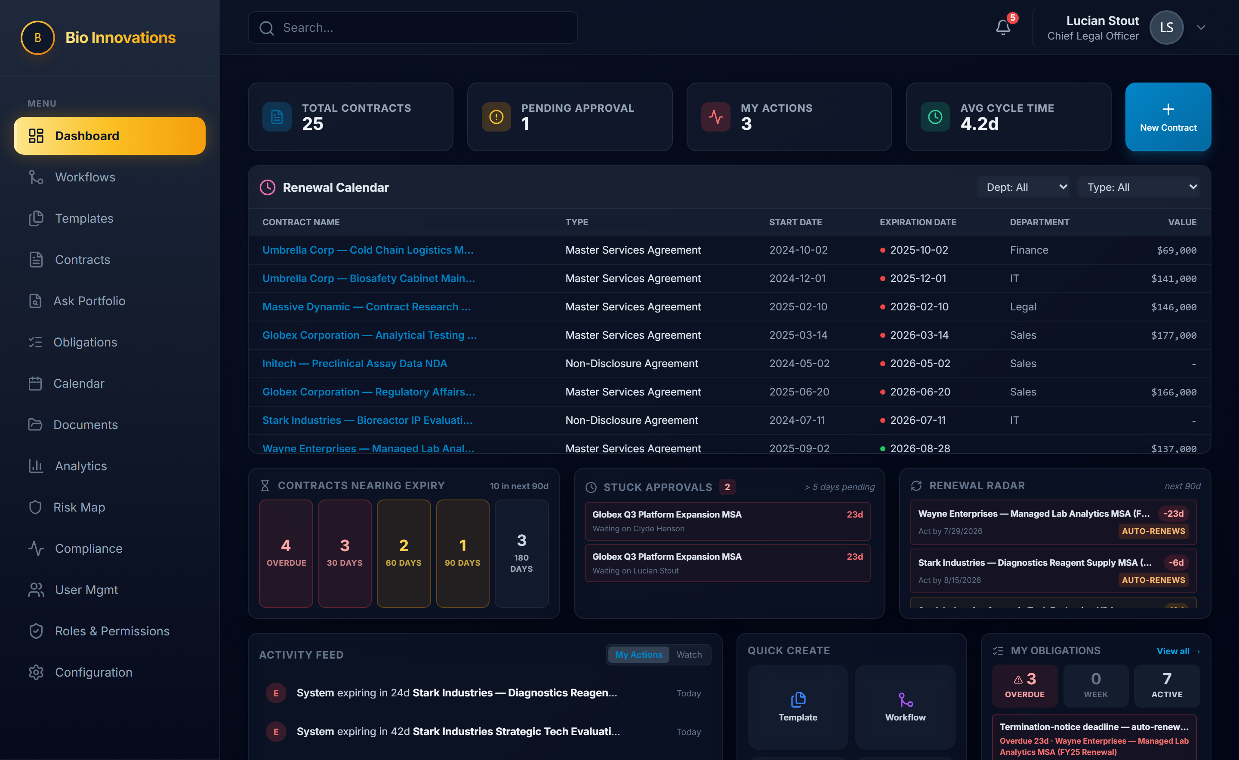1239x760 pixels.
Task: Click the Renewal Calendar clock icon
Action: [x=267, y=187]
